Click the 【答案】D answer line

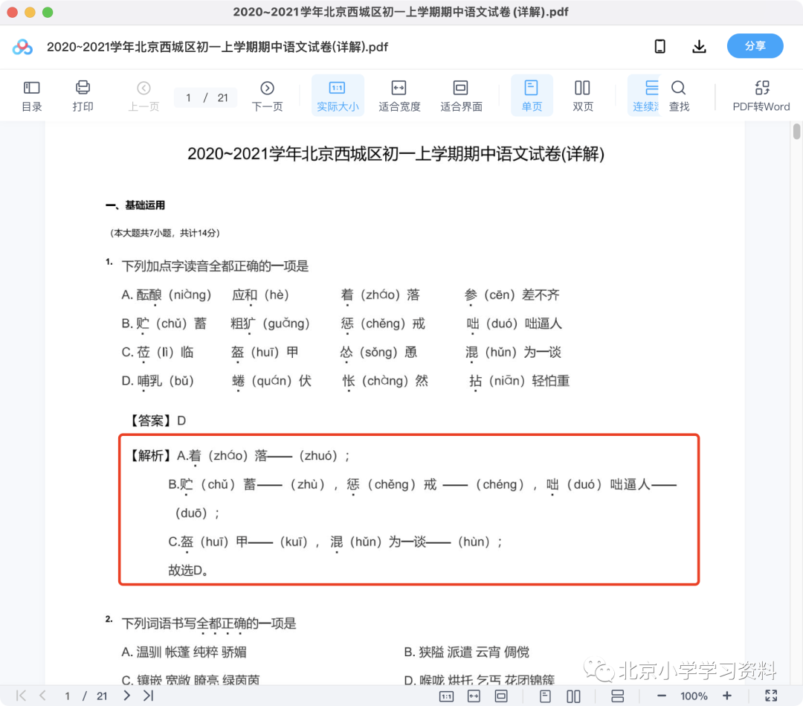click(157, 420)
